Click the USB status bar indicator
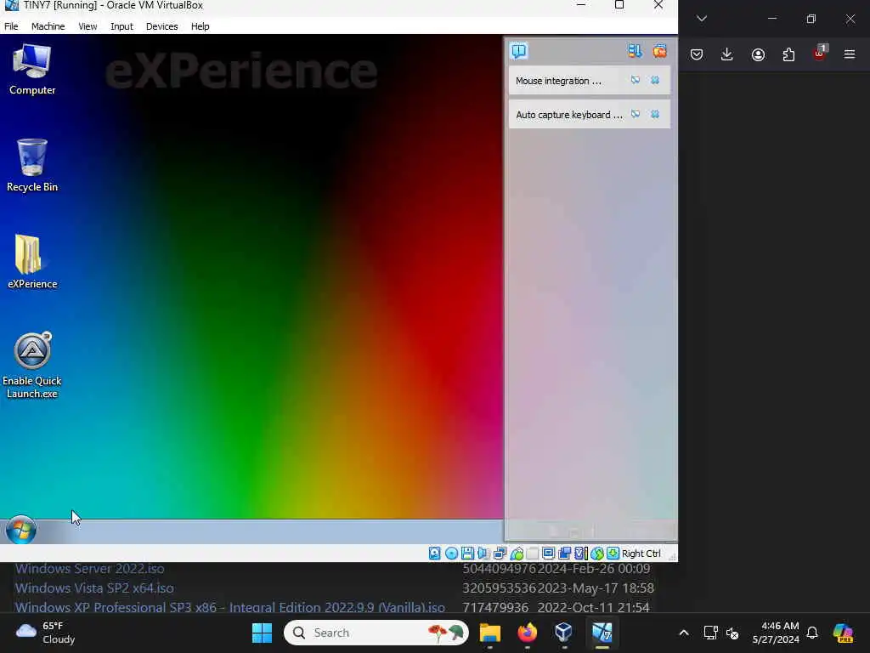The height and width of the screenshot is (653, 870). (x=517, y=553)
